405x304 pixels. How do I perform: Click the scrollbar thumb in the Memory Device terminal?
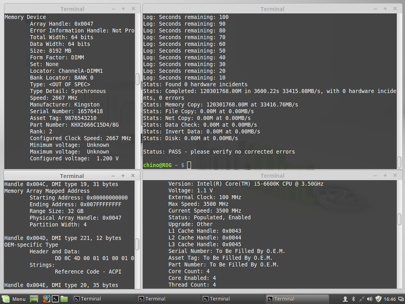[137, 79]
